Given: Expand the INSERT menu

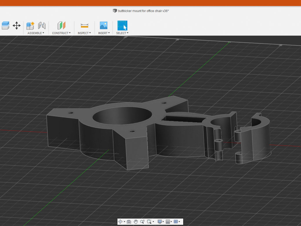Looking at the screenshot, I should point(104,33).
